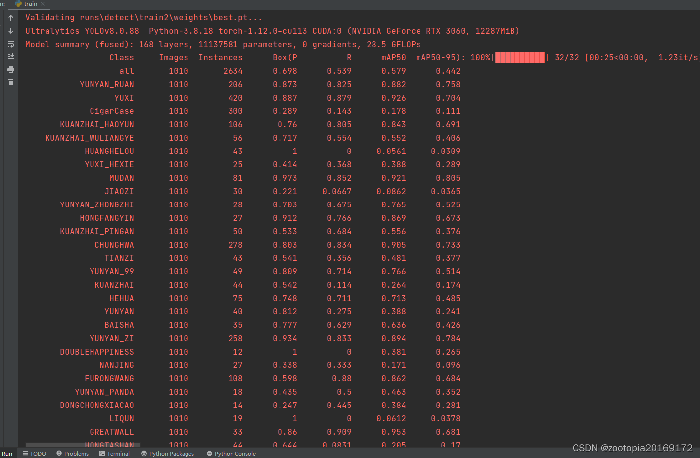
Task: Click the Images column header
Action: 174,58
